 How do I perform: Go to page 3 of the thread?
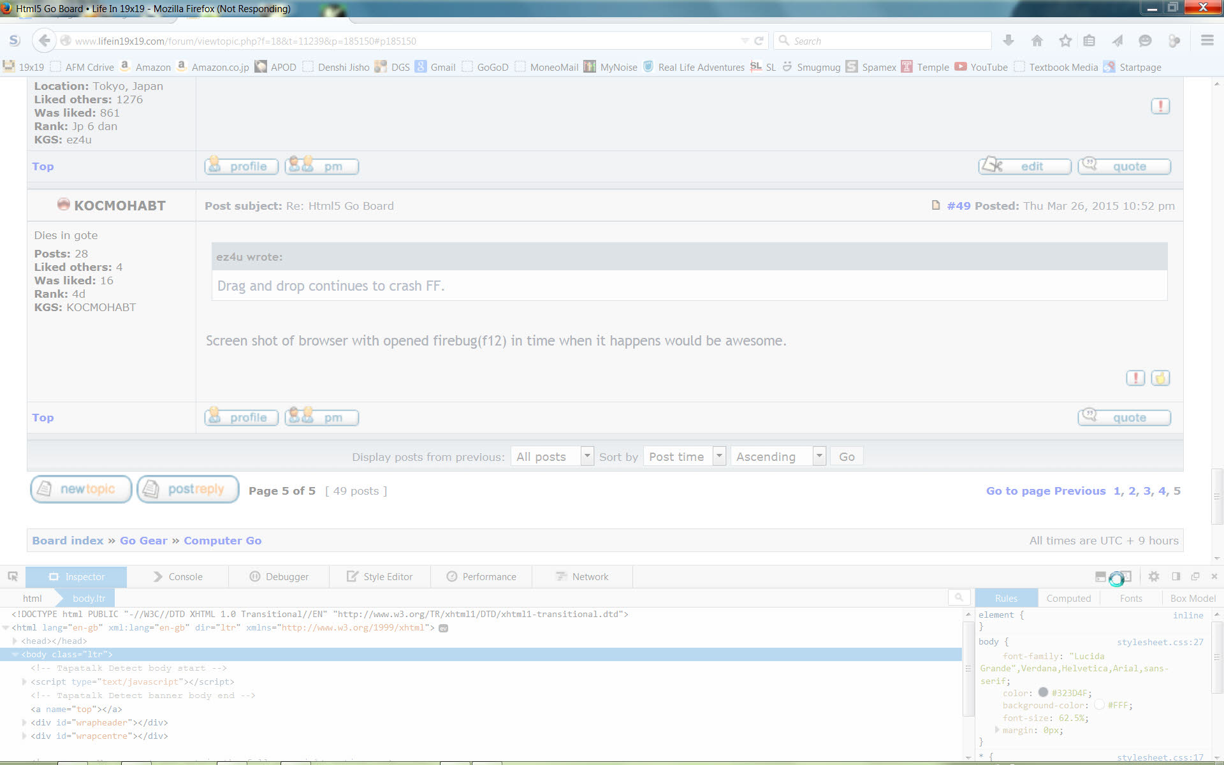click(1147, 491)
